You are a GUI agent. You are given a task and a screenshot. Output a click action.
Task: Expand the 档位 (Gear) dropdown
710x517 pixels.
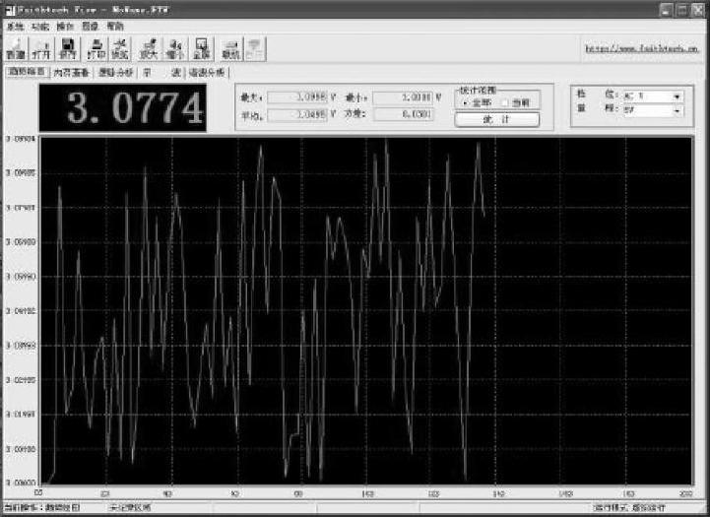(677, 97)
